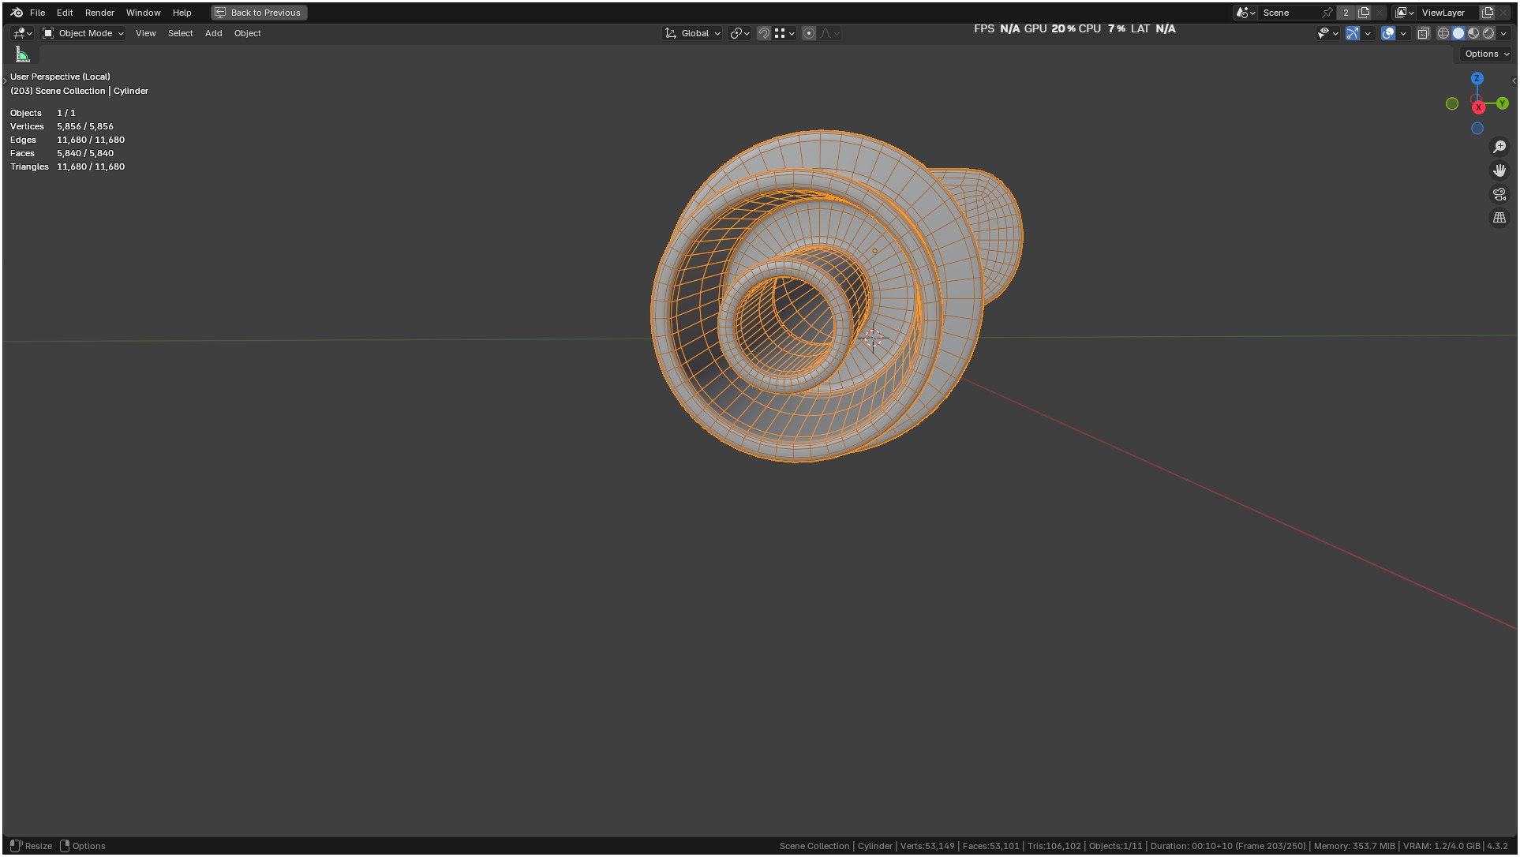Click the pan view hand icon
1520x857 pixels.
point(1499,170)
